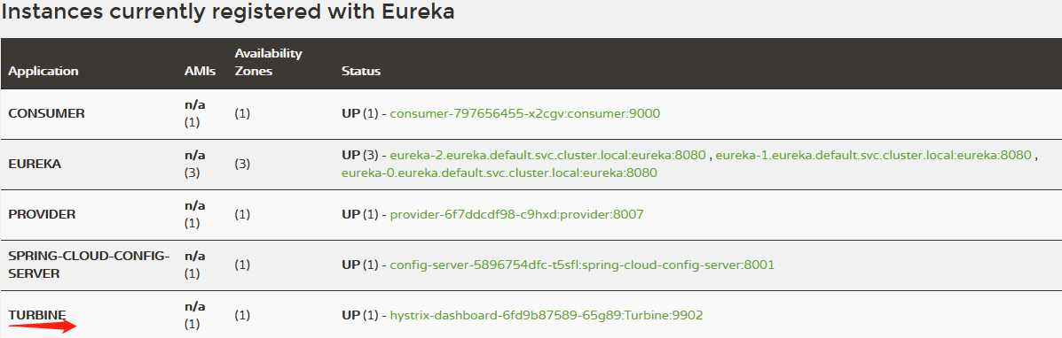This screenshot has height=338, width=1062.
Task: Select the availability zones (3) cell in EUREKA row
Action: pyautogui.click(x=242, y=164)
